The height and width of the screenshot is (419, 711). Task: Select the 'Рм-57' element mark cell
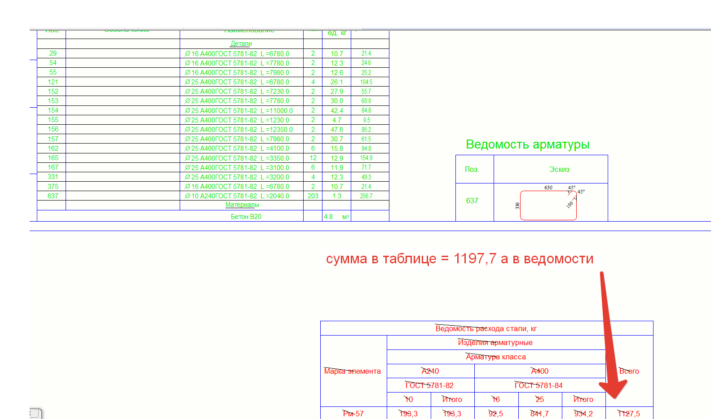[353, 414]
